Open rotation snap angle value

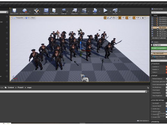pos(130,18)
